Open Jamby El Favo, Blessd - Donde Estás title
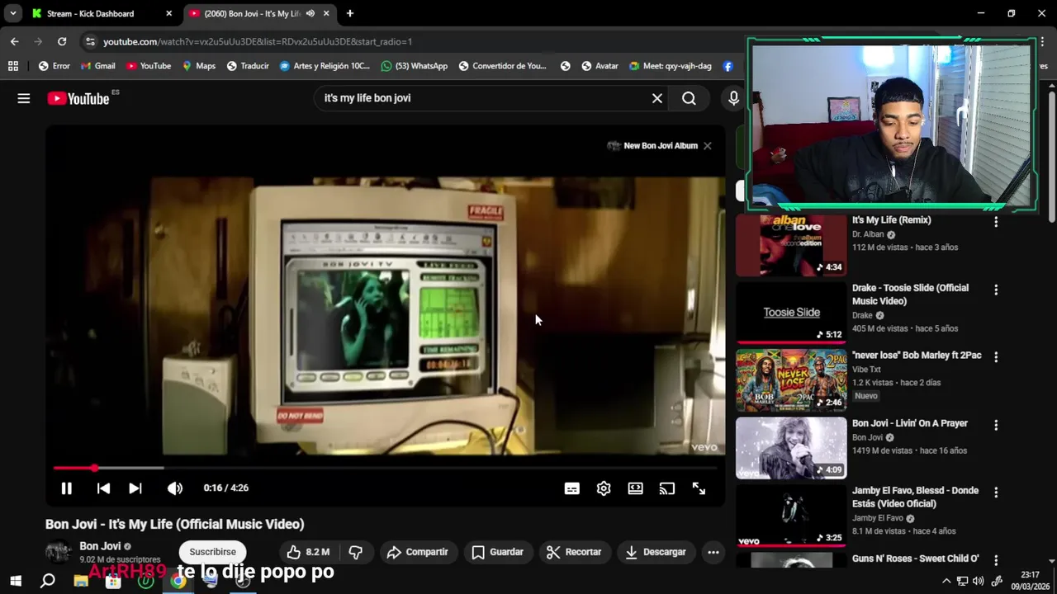The height and width of the screenshot is (594, 1057). (915, 497)
